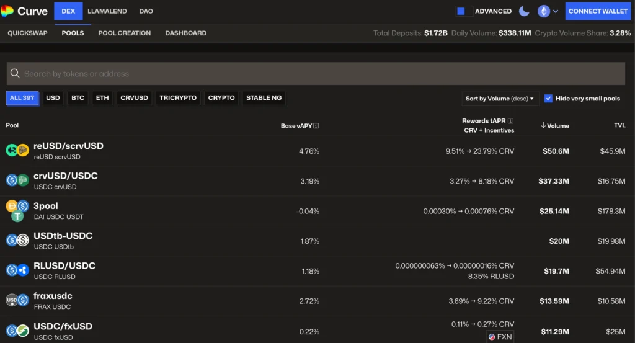Click the FXN reward token badge
Viewport: 635px width, 343px height.
click(500, 337)
